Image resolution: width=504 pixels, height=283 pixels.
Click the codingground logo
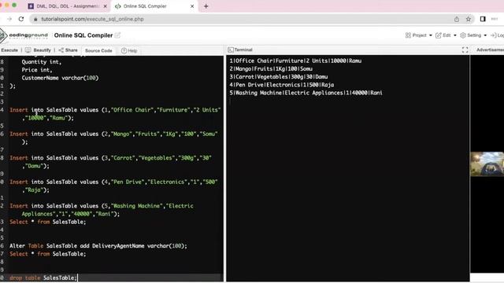[24, 35]
